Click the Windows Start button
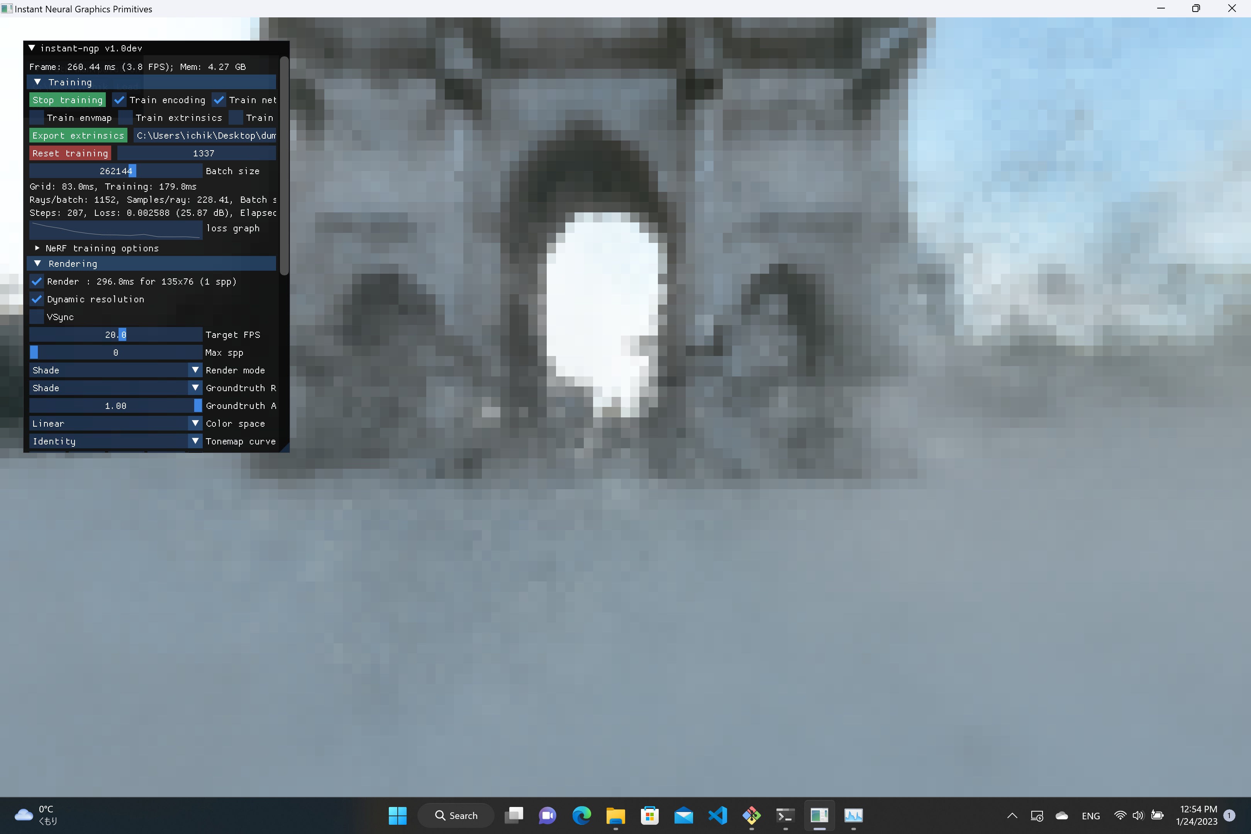Image resolution: width=1251 pixels, height=834 pixels. [397, 815]
